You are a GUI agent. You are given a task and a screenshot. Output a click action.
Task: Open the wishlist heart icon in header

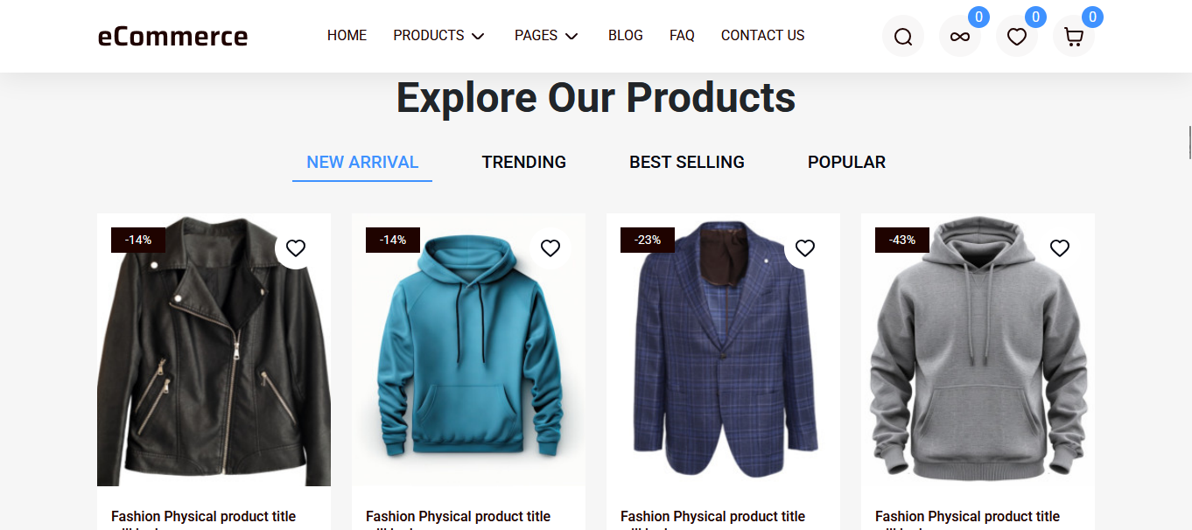tap(1017, 37)
